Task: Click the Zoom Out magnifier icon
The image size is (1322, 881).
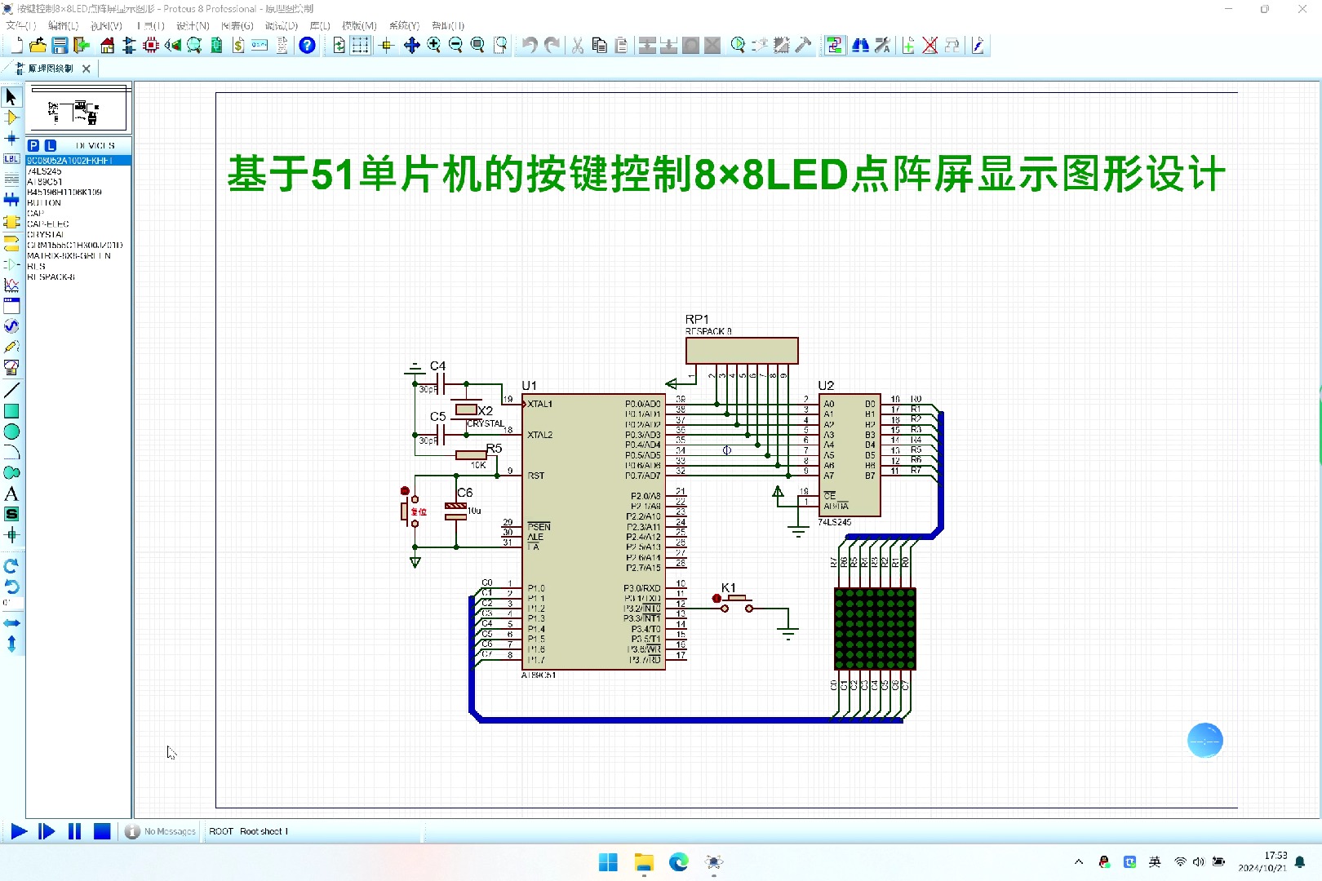Action: 455,46
